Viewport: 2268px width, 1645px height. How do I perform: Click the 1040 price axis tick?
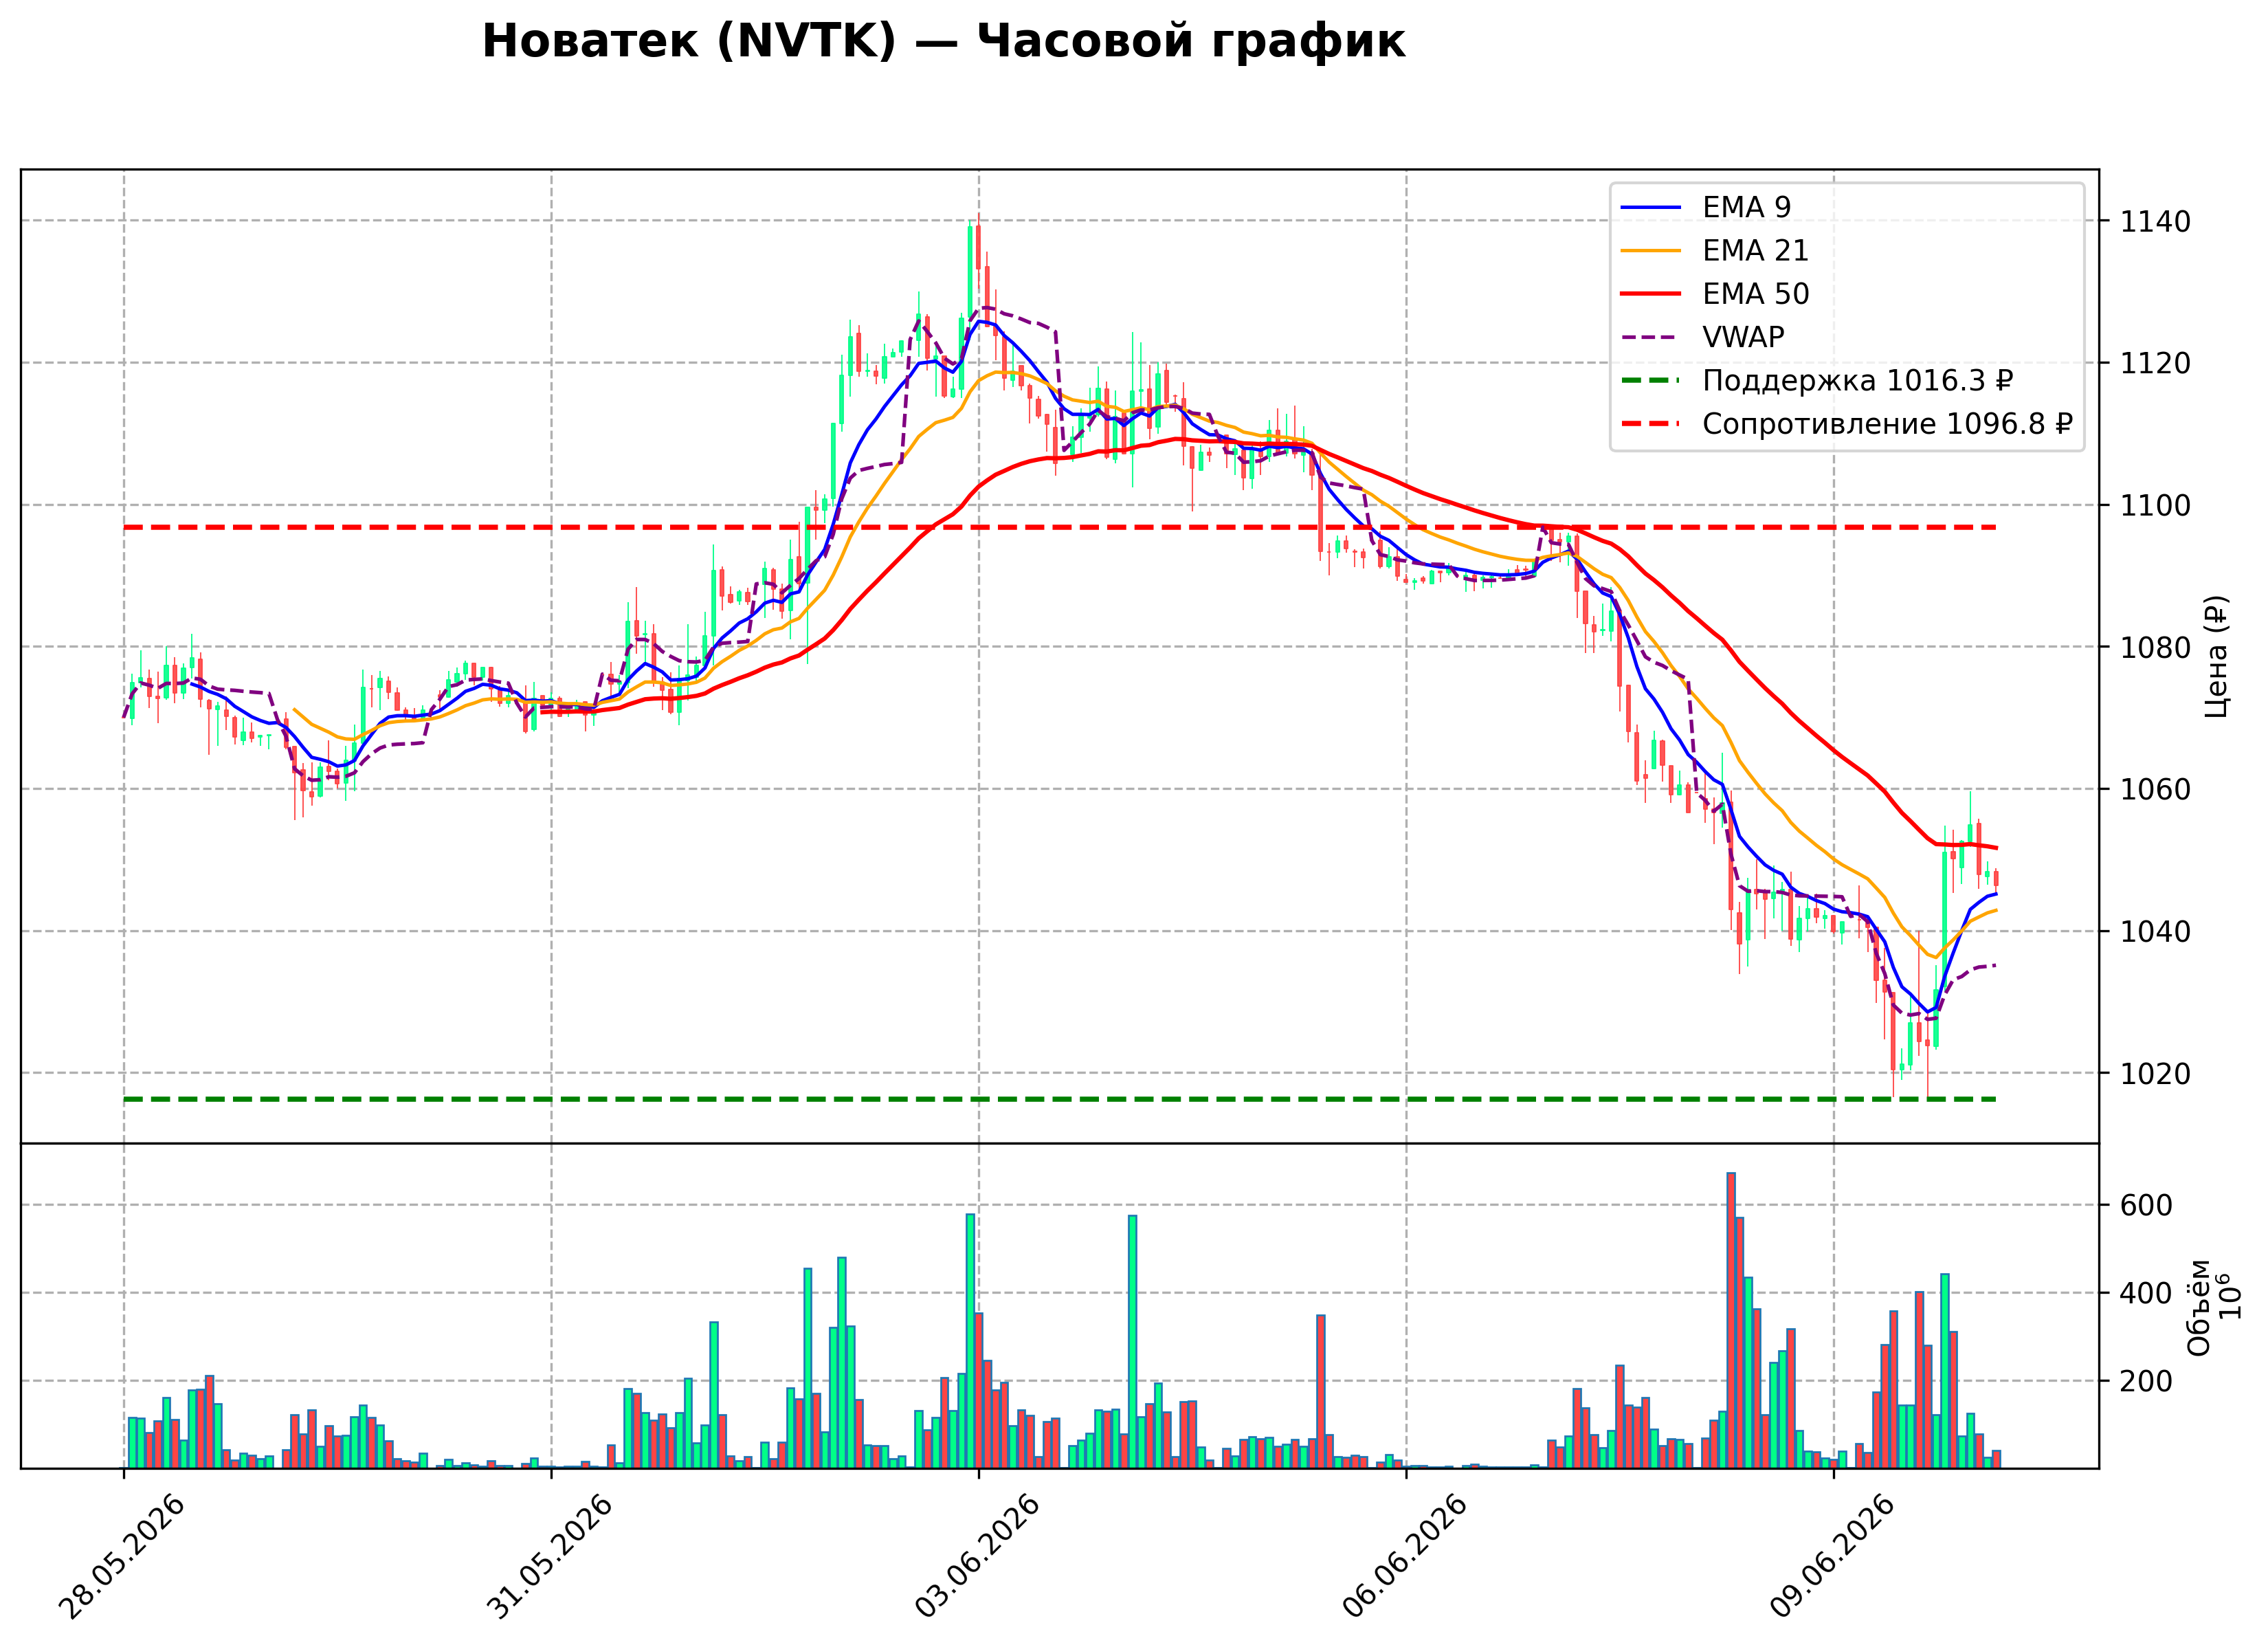(x=2155, y=931)
